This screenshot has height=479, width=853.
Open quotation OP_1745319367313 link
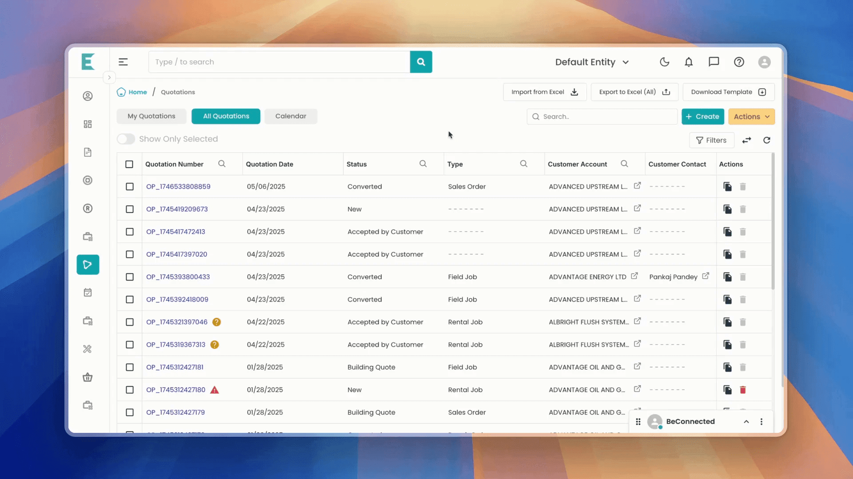(x=176, y=345)
